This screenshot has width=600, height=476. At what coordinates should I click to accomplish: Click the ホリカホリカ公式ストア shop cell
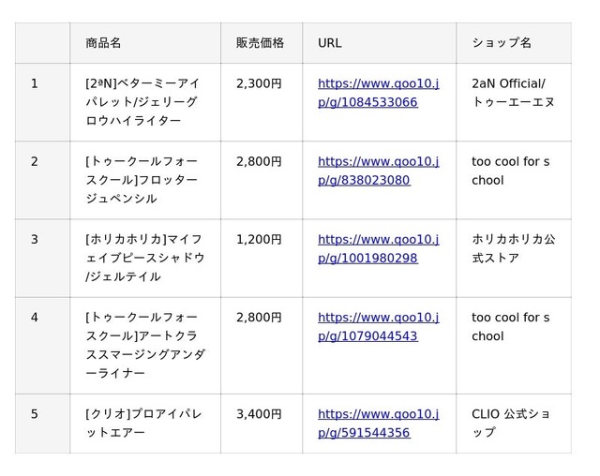513,248
